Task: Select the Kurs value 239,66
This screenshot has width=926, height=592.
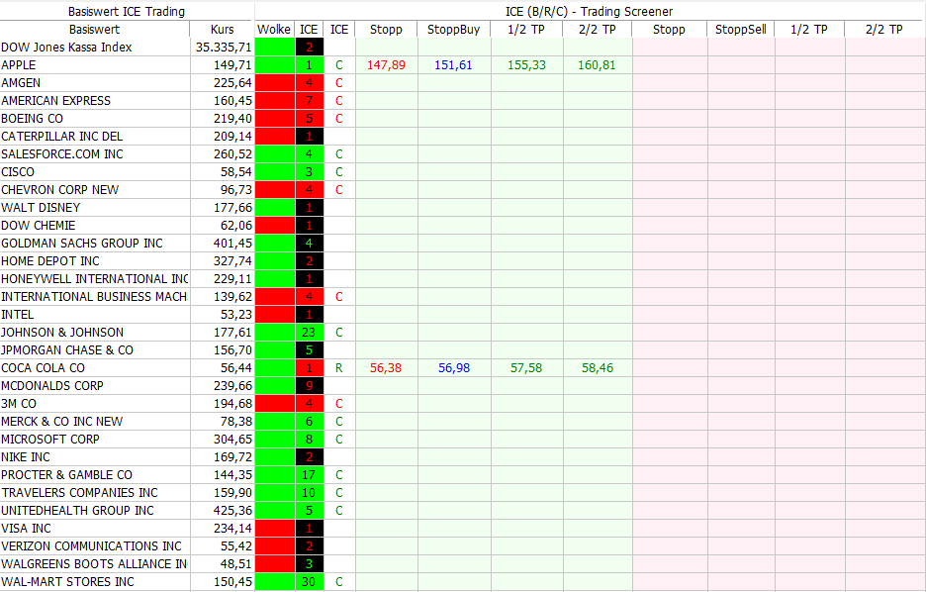Action: (x=232, y=386)
